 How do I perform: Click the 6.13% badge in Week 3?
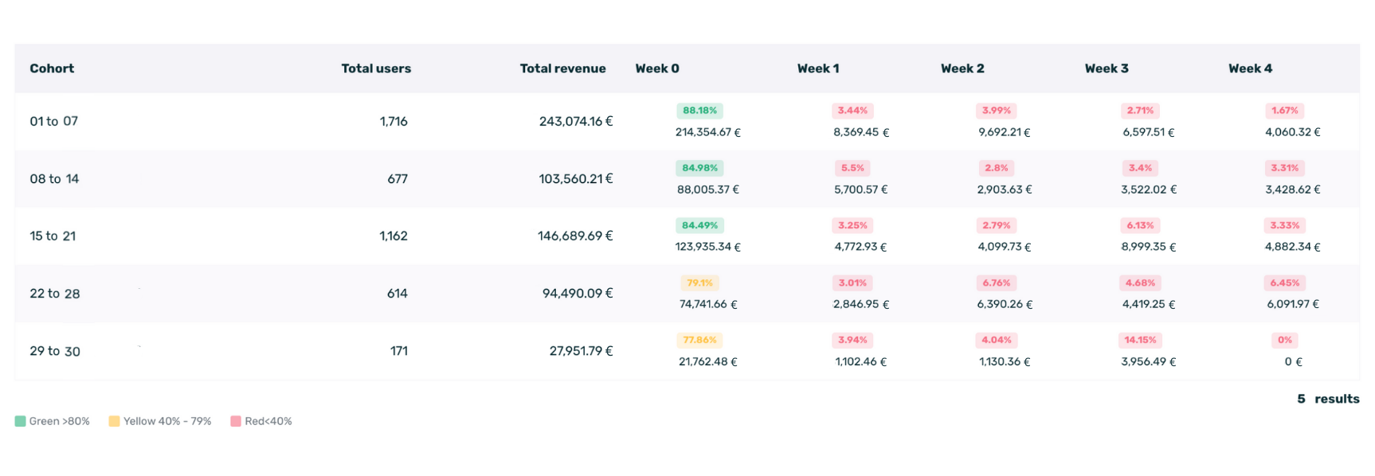point(1140,225)
